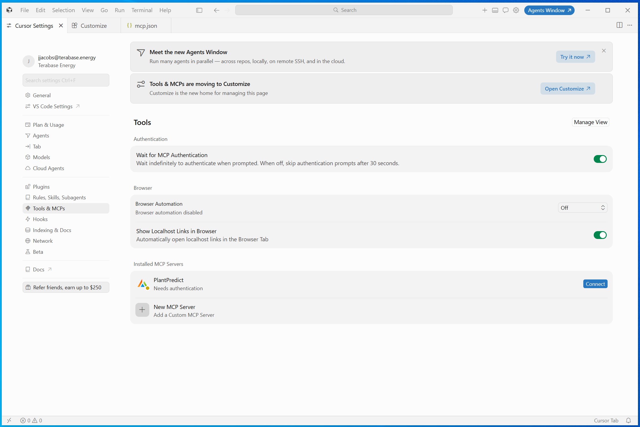Open Network settings section
This screenshot has width=640, height=427.
66,241
